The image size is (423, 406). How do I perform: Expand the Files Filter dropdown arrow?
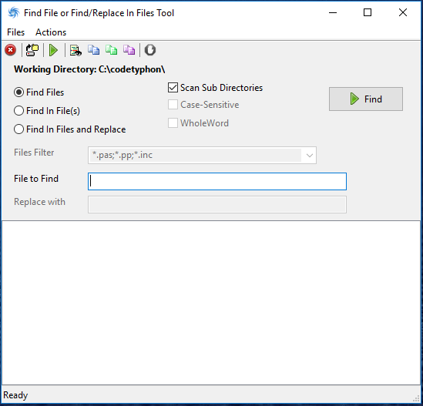tap(310, 156)
